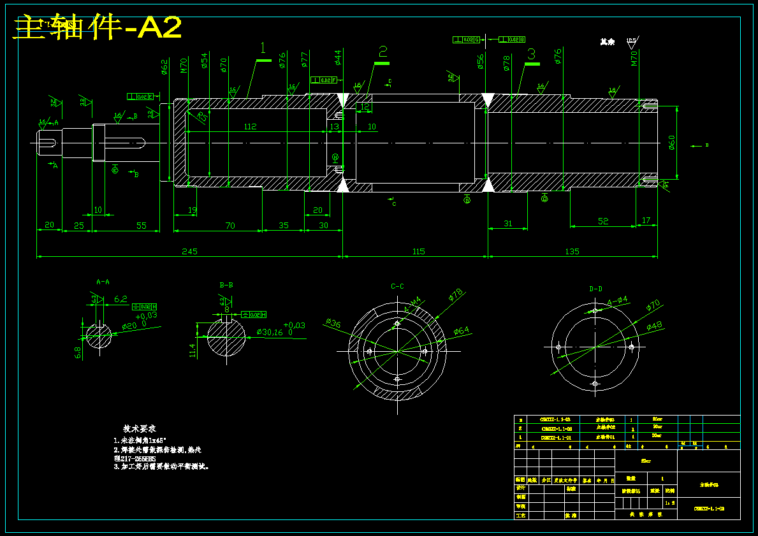
Task: Select the 13 dimension near the weld
Action: pos(334,127)
